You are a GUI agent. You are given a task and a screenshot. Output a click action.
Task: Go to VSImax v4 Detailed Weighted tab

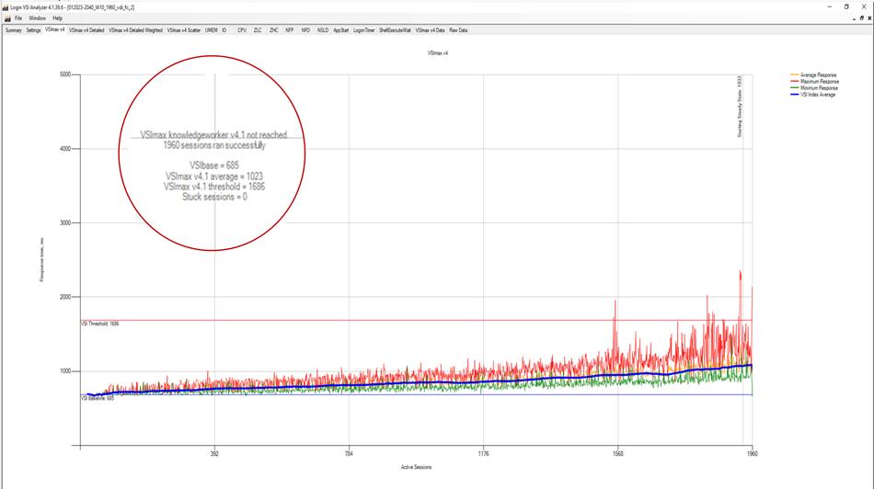[135, 29]
